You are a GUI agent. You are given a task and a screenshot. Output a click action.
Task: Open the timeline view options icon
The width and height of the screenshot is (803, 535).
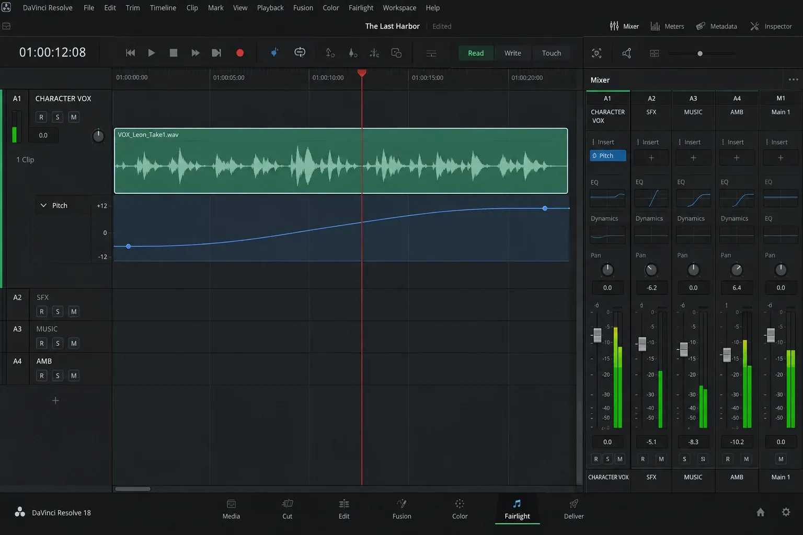[x=431, y=53]
